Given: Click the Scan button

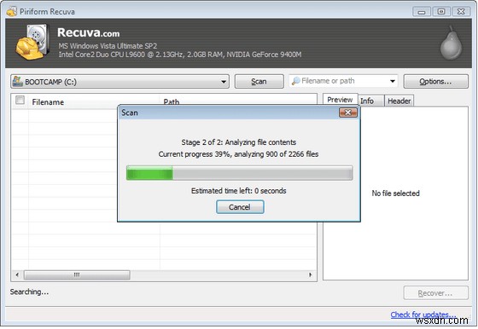Looking at the screenshot, I should (259, 82).
